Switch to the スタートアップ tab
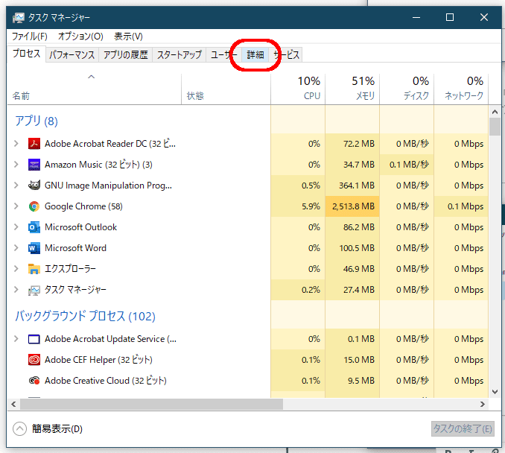This screenshot has height=453, width=505. click(x=179, y=55)
